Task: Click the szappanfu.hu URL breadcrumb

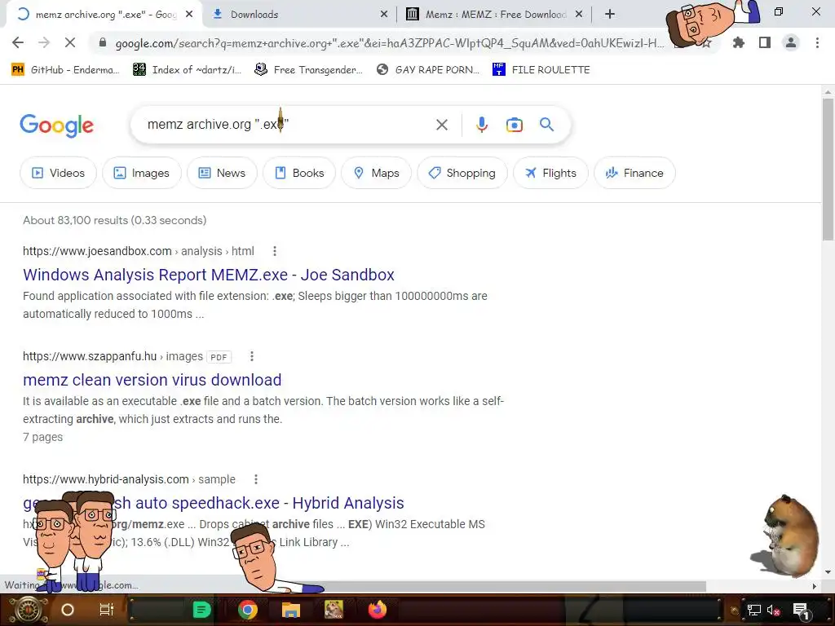Action: (113, 356)
